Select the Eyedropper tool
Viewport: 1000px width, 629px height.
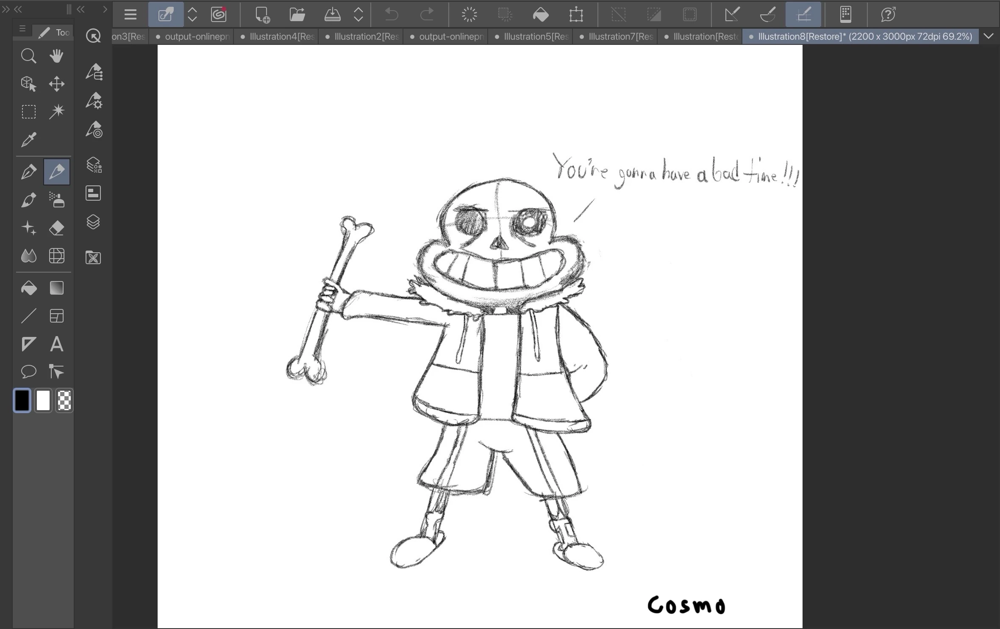pyautogui.click(x=28, y=139)
